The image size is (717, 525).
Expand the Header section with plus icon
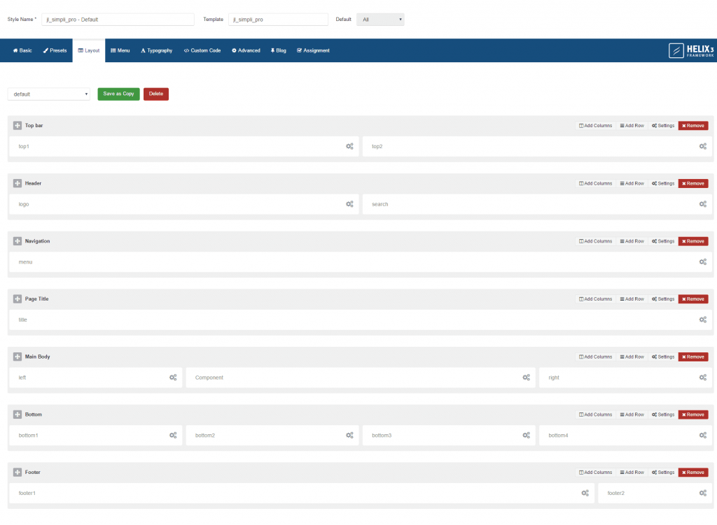tap(17, 183)
